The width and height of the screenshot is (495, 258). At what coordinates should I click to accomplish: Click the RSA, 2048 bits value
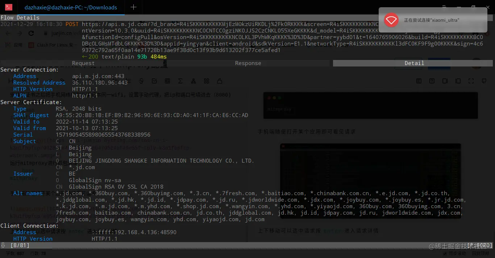pos(79,109)
